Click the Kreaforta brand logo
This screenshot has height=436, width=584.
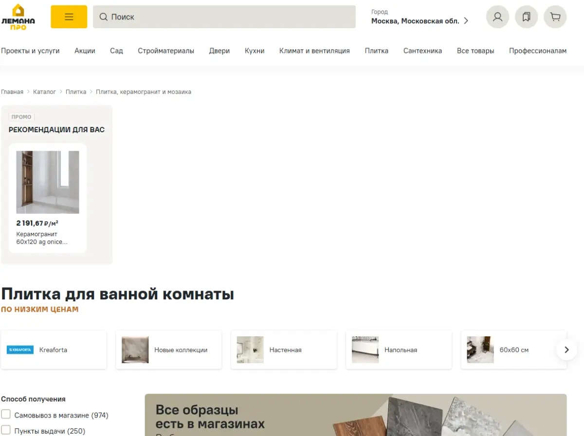pos(20,350)
